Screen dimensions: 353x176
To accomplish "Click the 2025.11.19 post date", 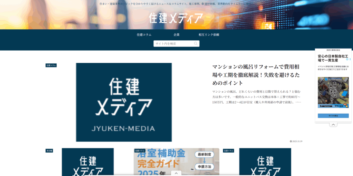I will (297, 141).
